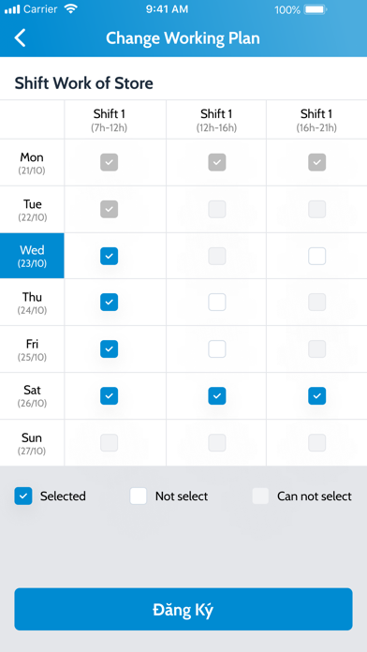Tap the back arrow icon
Screen dimensions: 367x652
point(20,37)
